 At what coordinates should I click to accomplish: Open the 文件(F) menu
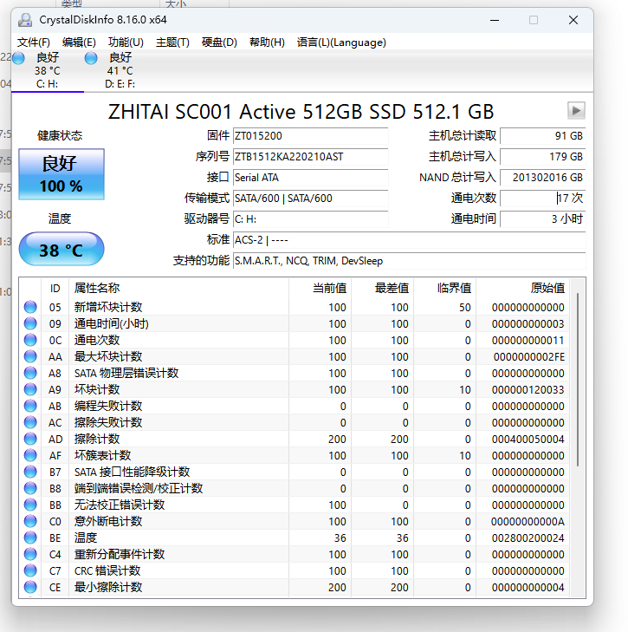pos(34,42)
